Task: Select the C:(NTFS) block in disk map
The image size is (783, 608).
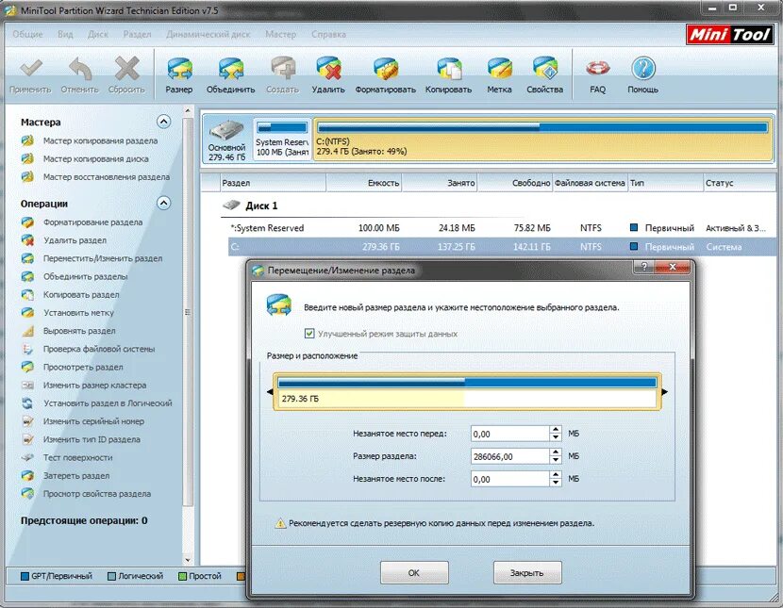Action: (x=542, y=140)
